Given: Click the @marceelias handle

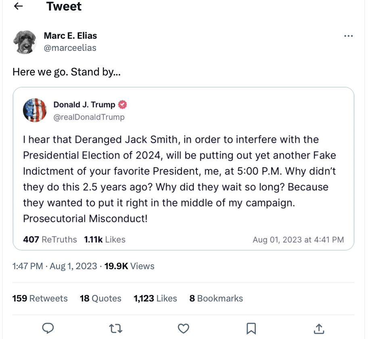Looking at the screenshot, I should (70, 48).
